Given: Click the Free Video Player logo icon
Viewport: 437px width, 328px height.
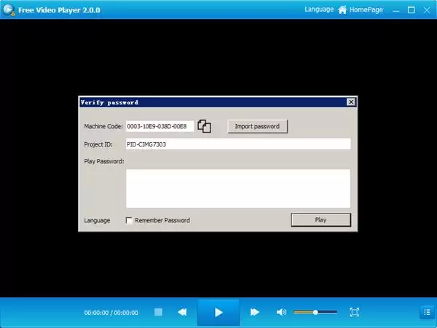Looking at the screenshot, I should (x=9, y=9).
